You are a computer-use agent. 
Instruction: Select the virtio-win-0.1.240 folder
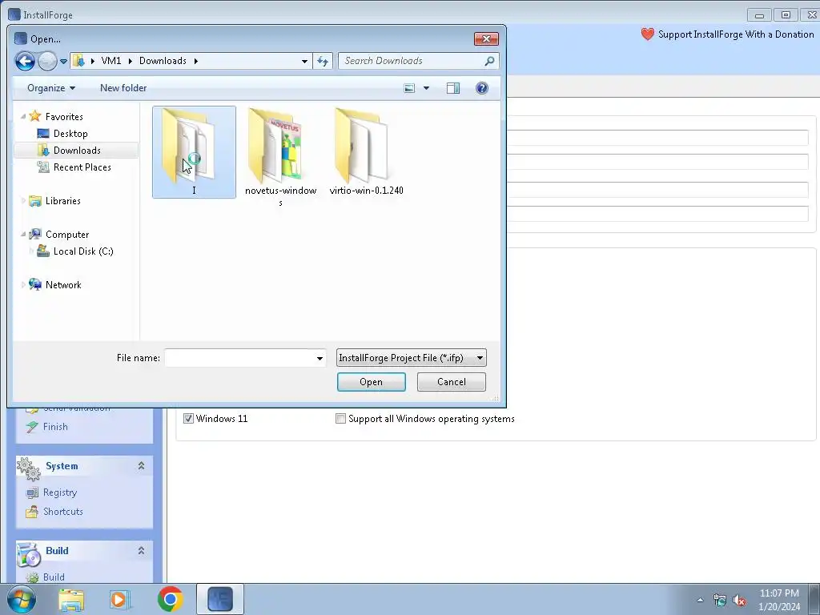(366, 152)
